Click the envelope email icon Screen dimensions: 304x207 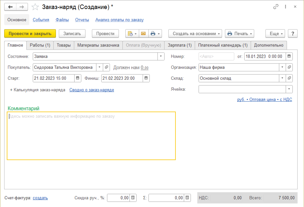pyautogui.click(x=143, y=34)
